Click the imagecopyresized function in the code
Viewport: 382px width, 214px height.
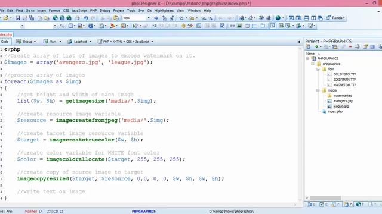click(x=43, y=178)
